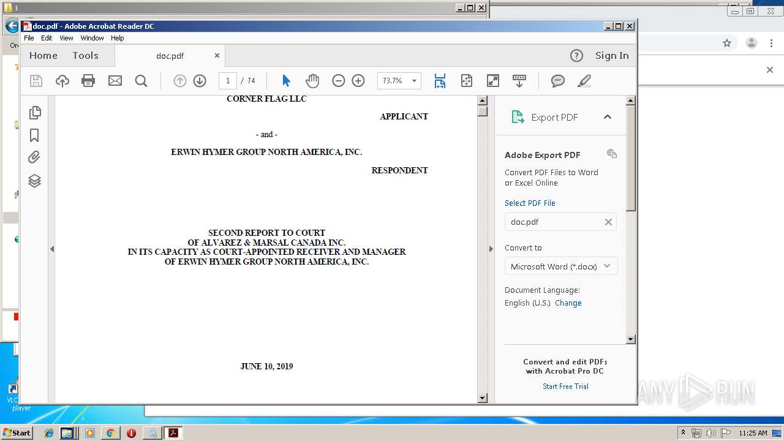Open Convert to Microsoft Word dropdown
The height and width of the screenshot is (441, 784).
tap(561, 266)
